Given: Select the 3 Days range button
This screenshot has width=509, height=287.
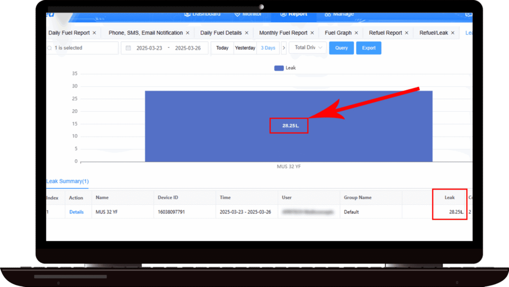Looking at the screenshot, I should pos(268,48).
